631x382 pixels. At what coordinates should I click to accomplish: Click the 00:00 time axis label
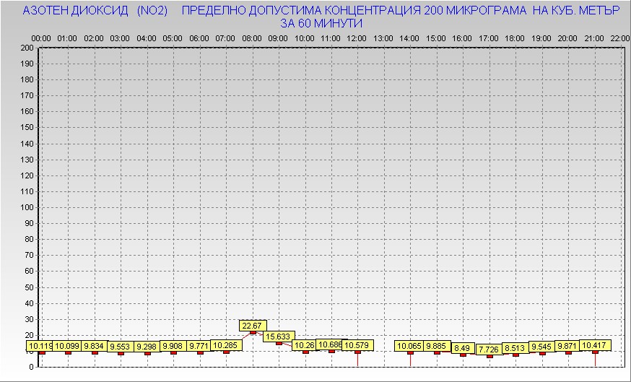(41, 38)
